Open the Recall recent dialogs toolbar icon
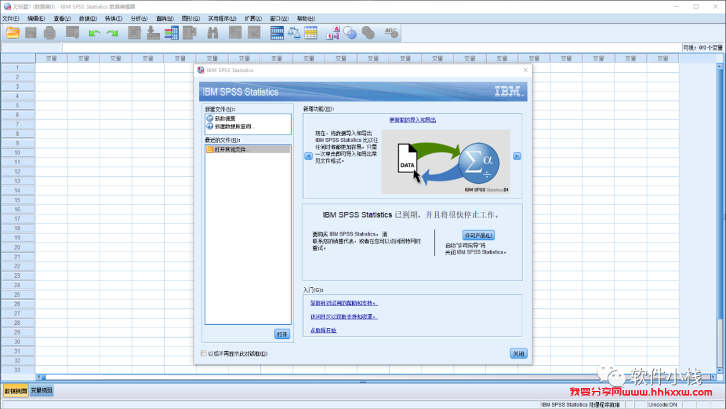Screen dimensions: 726x409 tap(72, 32)
